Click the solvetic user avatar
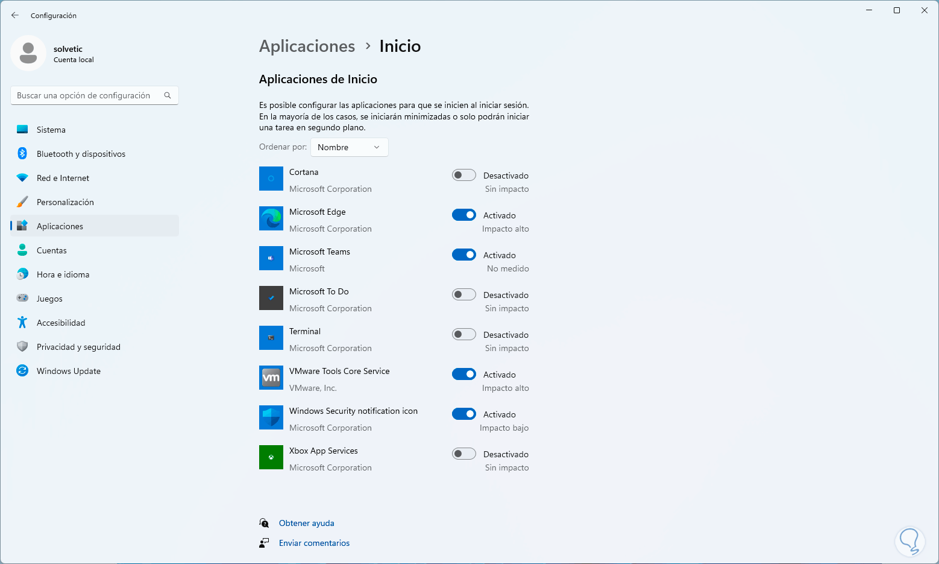The image size is (939, 564). pyautogui.click(x=28, y=53)
